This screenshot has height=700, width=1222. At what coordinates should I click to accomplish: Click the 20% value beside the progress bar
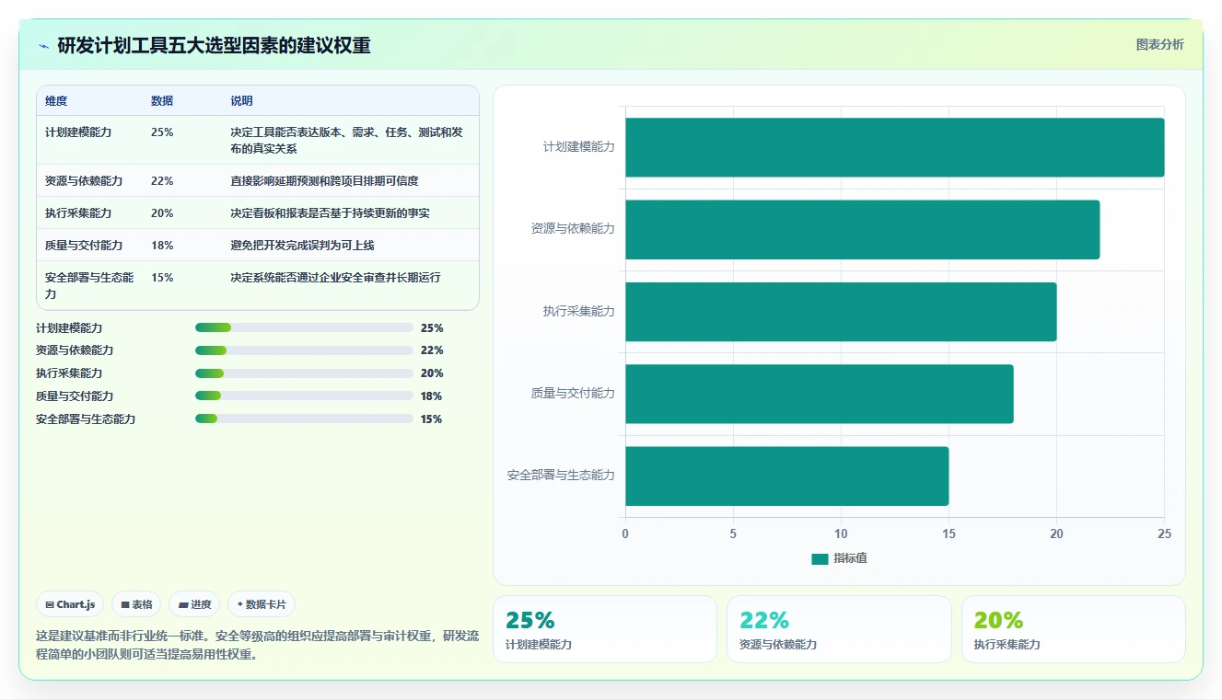[x=432, y=373]
